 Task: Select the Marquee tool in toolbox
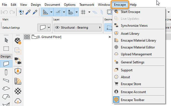pos(6,49)
